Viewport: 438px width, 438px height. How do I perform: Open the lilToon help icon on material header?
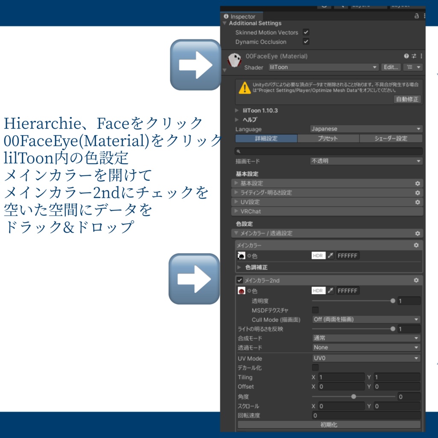point(406,56)
